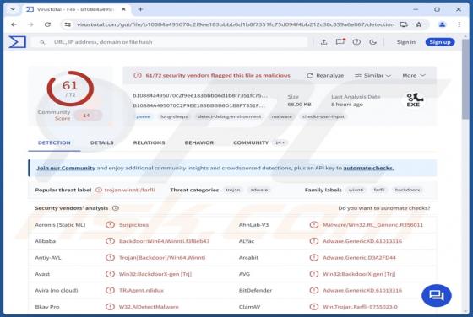Reload the page with the refresh icon

pos(47,24)
